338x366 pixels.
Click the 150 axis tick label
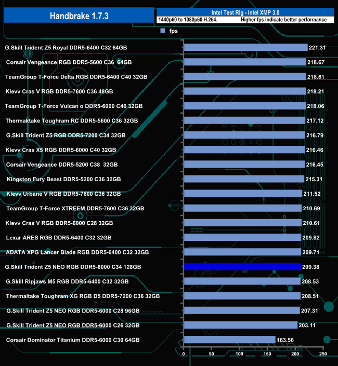267,354
